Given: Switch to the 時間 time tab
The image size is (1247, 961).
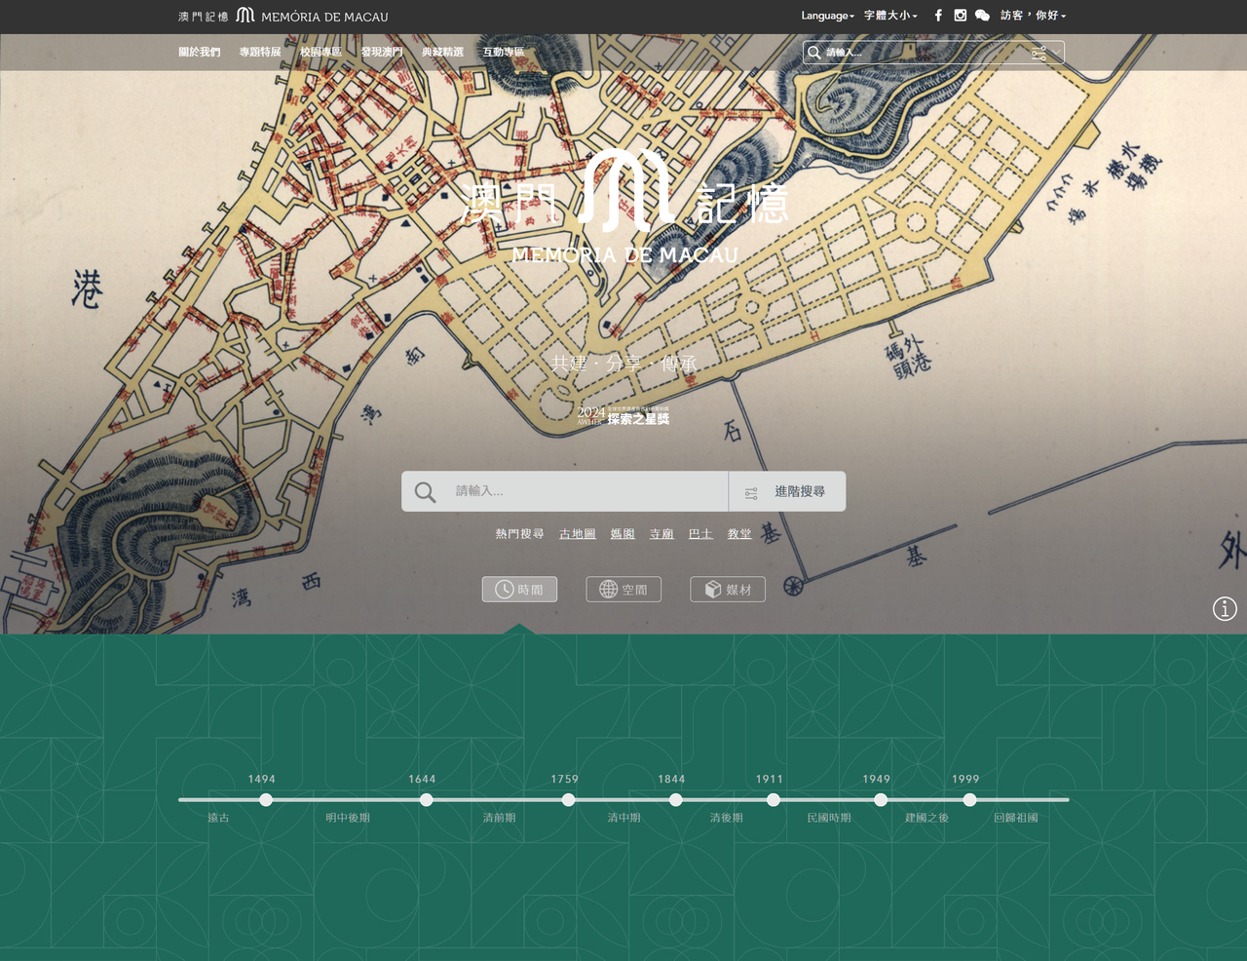Looking at the screenshot, I should 519,590.
